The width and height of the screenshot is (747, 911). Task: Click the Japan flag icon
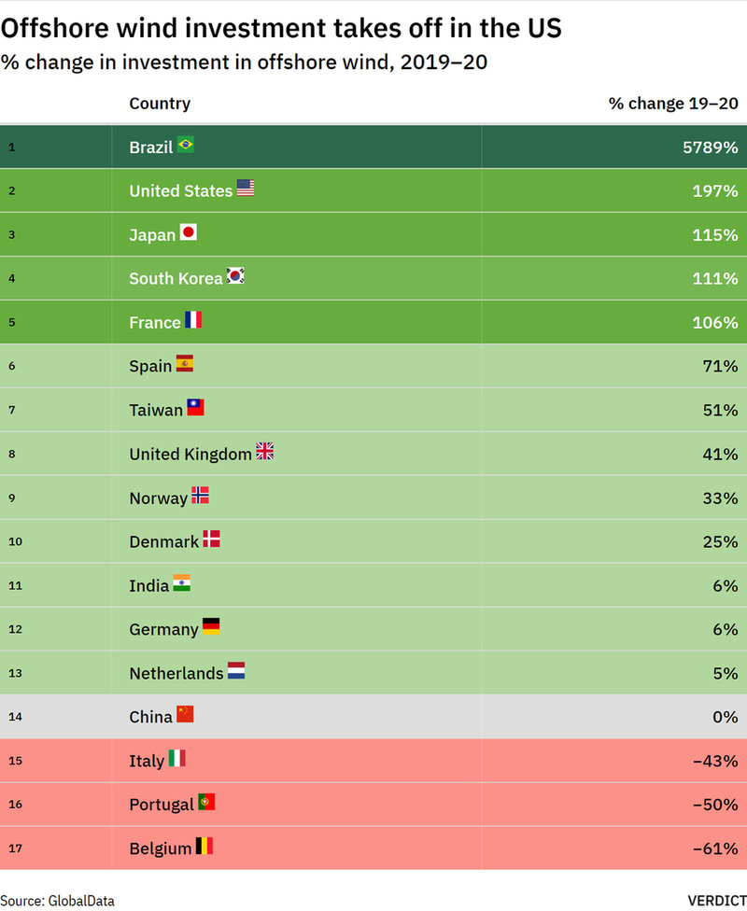click(188, 232)
